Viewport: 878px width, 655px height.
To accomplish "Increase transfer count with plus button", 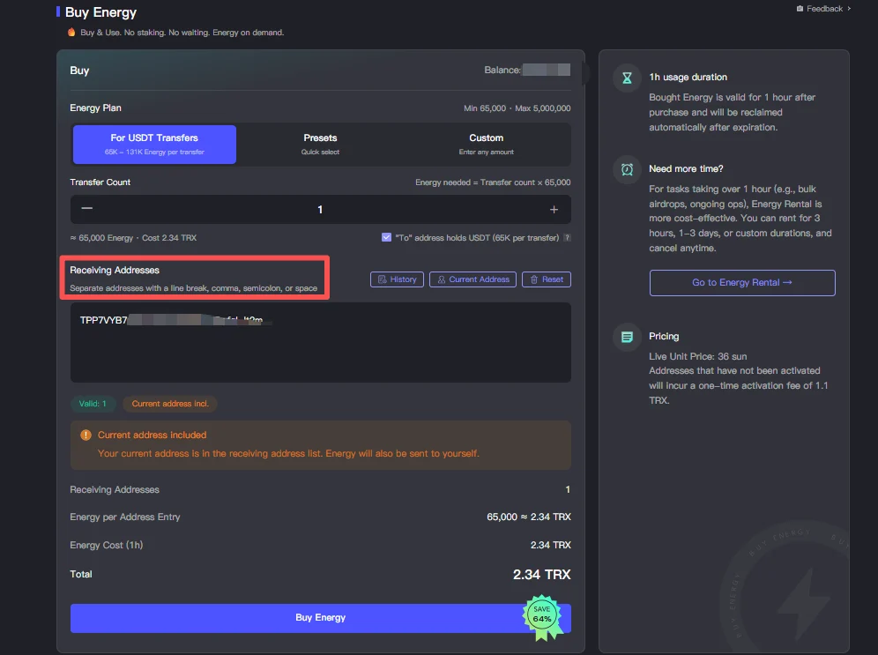I will click(x=554, y=210).
